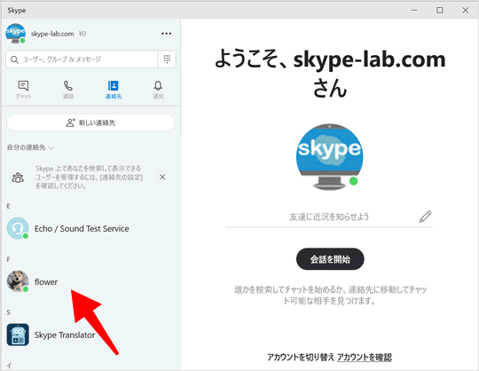Screen dimensions: 479x371
Task: Click the Check account link
Action: [365, 357]
